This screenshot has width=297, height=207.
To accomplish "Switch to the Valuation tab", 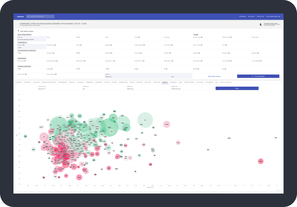I will pyautogui.click(x=36, y=82).
